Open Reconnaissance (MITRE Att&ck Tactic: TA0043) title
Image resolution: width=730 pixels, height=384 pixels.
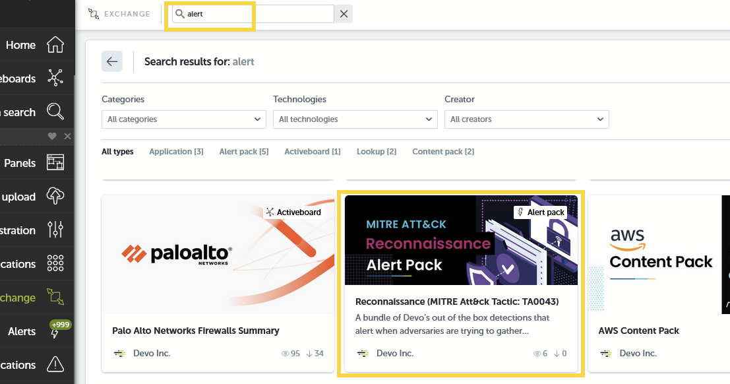point(457,302)
